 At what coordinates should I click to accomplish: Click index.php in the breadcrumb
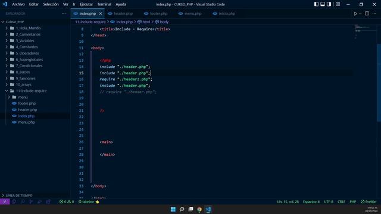click(121, 22)
